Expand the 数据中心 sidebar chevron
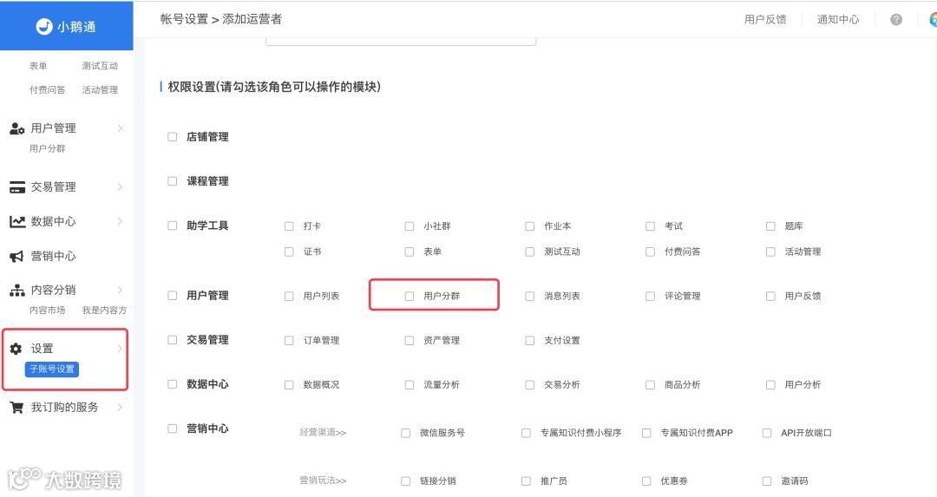This screenshot has width=937, height=497. 120,222
